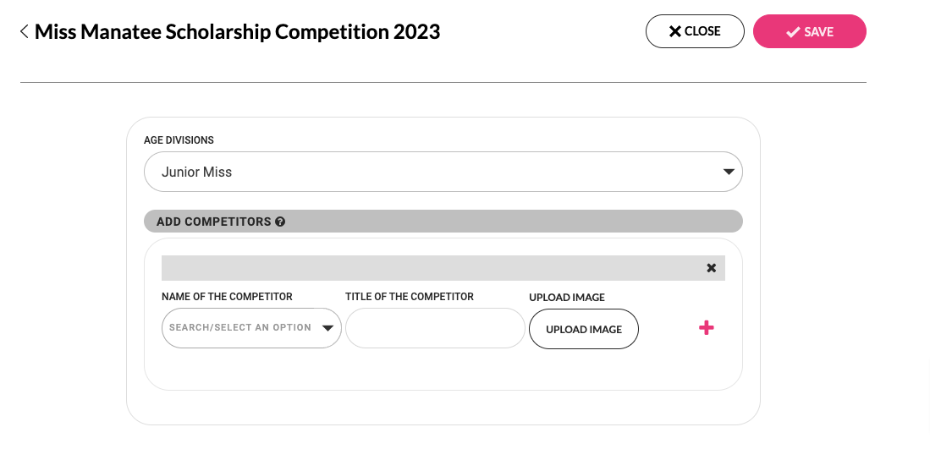Click the Search/Select an Option field
Image resolution: width=930 pixels, height=449 pixels.
[x=240, y=328]
